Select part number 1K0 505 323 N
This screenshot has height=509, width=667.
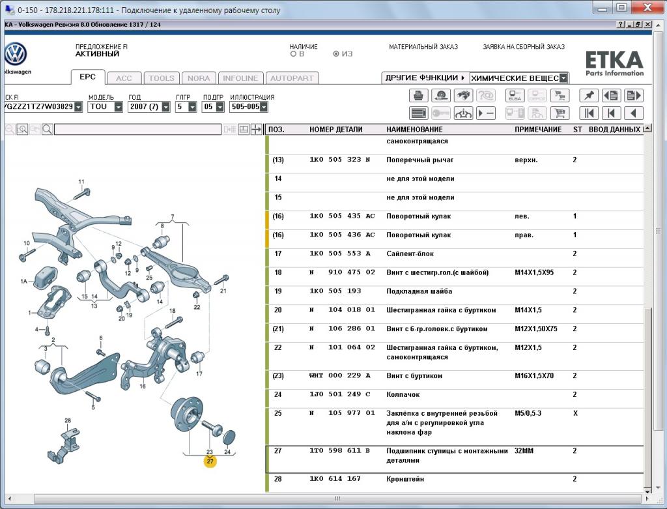[x=340, y=160]
